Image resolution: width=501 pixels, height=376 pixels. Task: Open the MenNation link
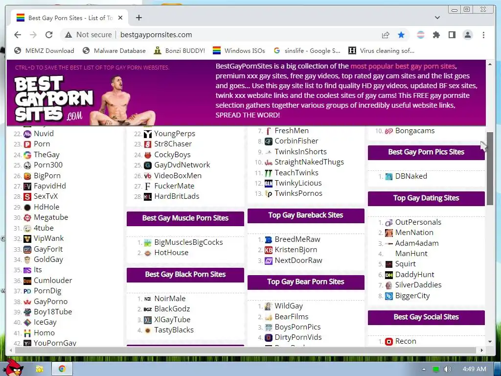[x=414, y=233]
